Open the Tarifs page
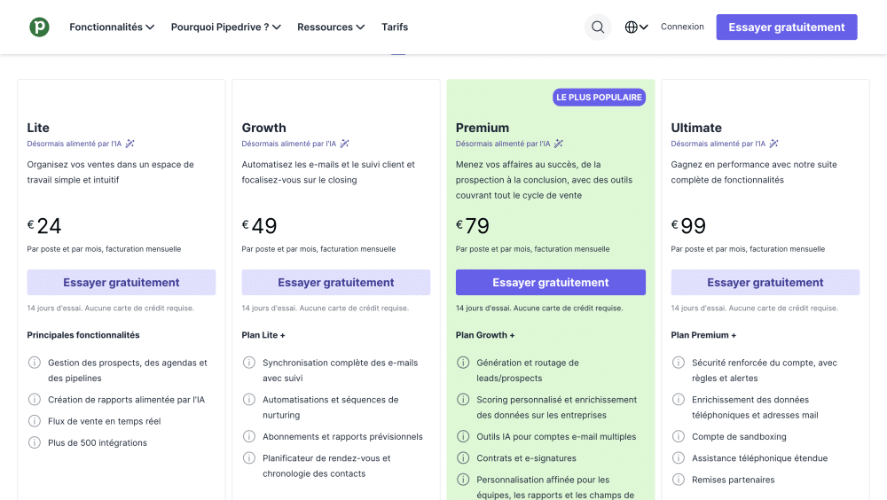887x500 pixels. pyautogui.click(x=395, y=27)
